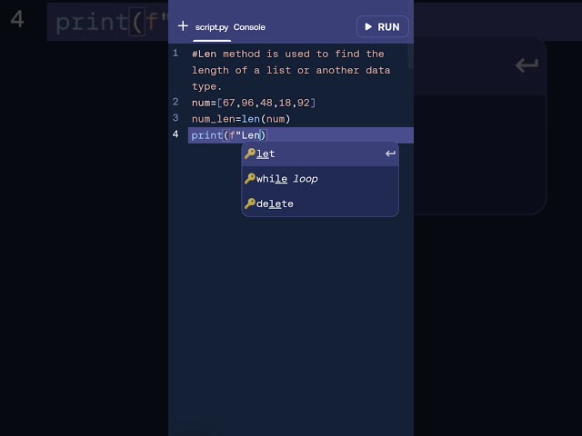
Task: Click line number 1 in gutter
Action: [x=176, y=54]
